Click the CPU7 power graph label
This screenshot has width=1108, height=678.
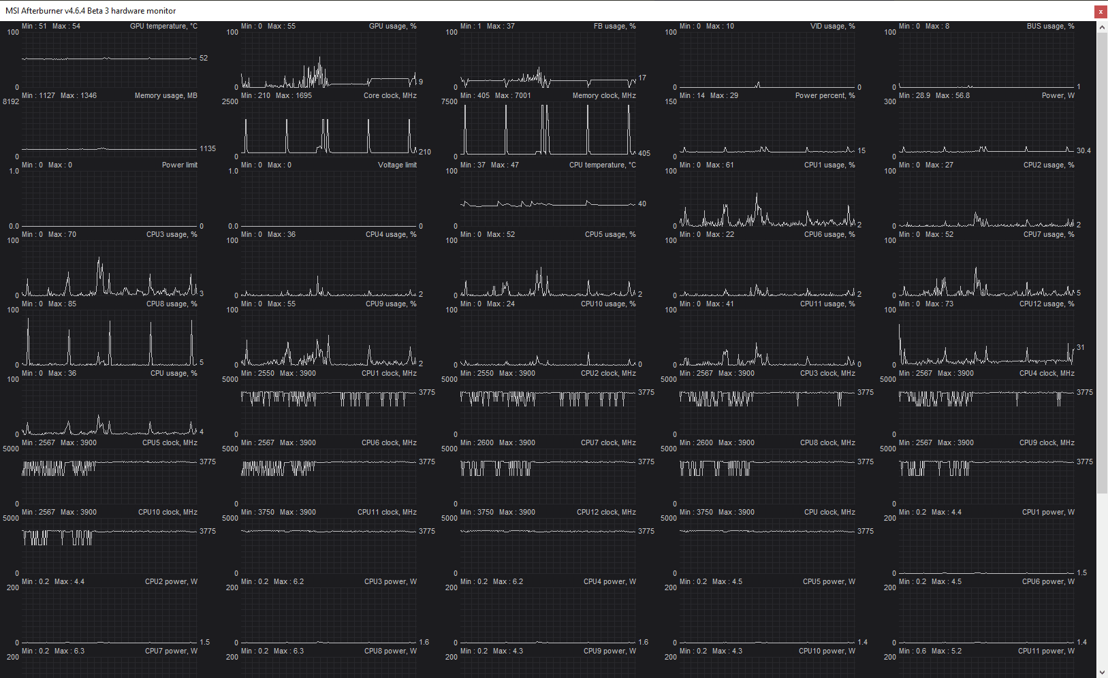[x=171, y=651]
